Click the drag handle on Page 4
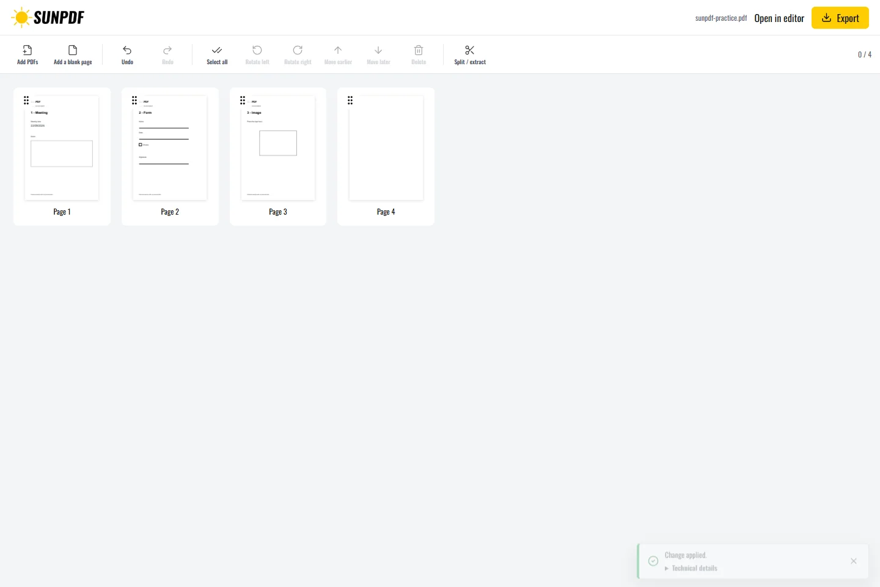 pos(350,100)
